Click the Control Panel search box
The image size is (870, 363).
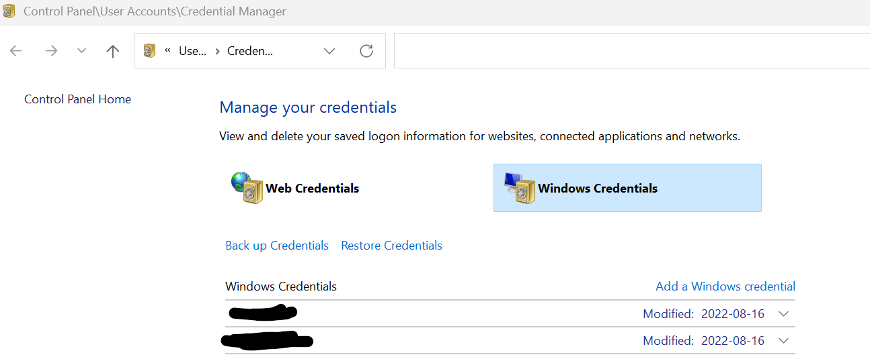(631, 51)
